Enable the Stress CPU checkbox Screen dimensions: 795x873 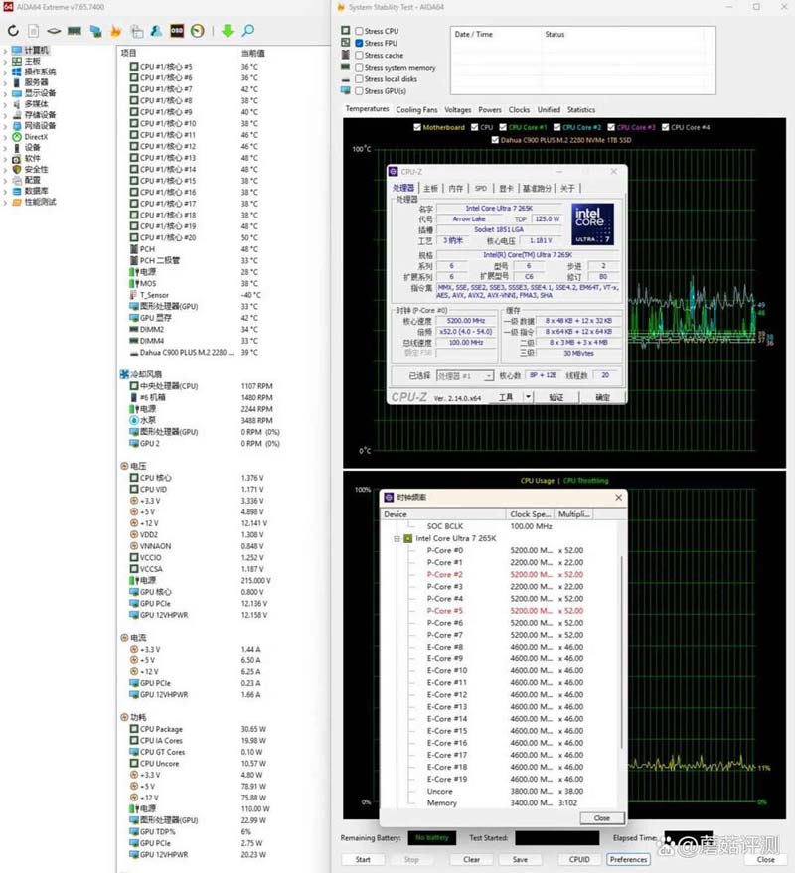point(360,31)
